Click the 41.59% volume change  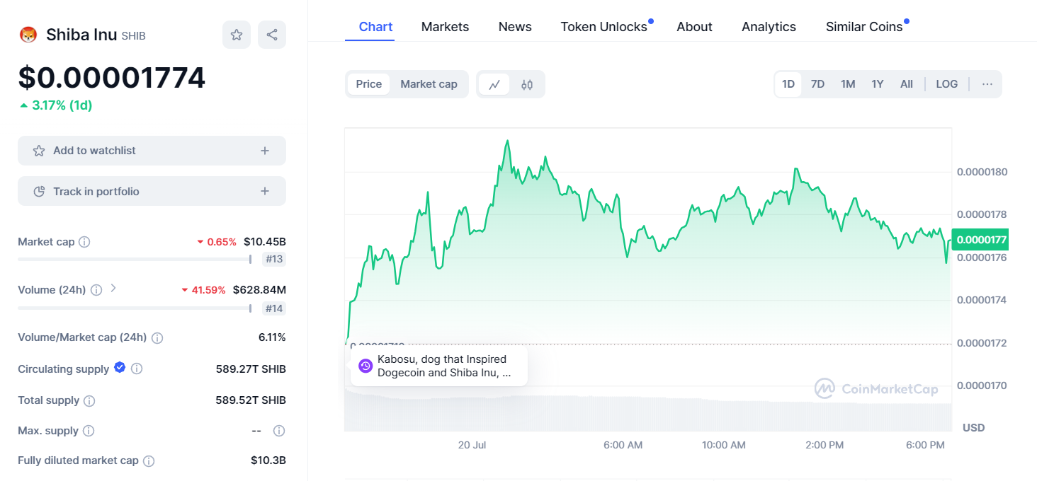click(x=203, y=290)
